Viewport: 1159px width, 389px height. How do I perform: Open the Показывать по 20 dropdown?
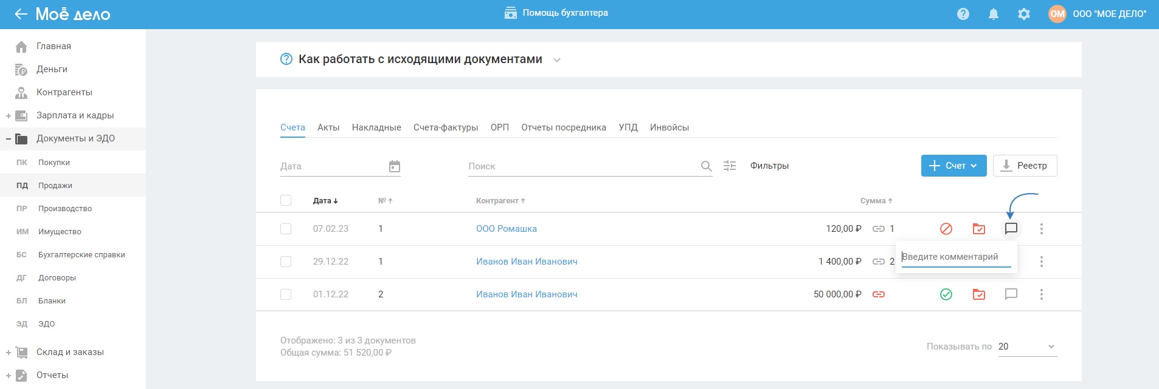point(1027,347)
